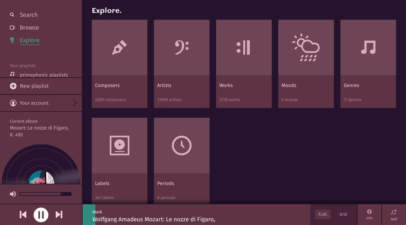The image size is (406, 225).
Task: Open current album Le nozze di Figaro
Action: [39, 131]
